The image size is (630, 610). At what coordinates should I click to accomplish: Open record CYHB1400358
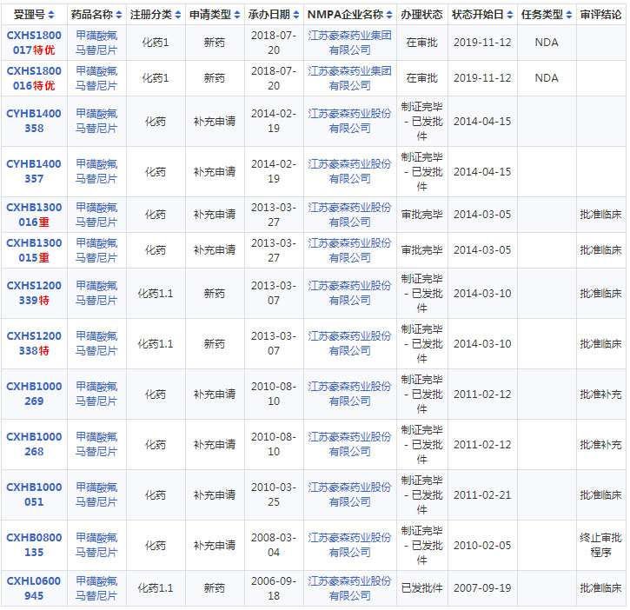33,121
